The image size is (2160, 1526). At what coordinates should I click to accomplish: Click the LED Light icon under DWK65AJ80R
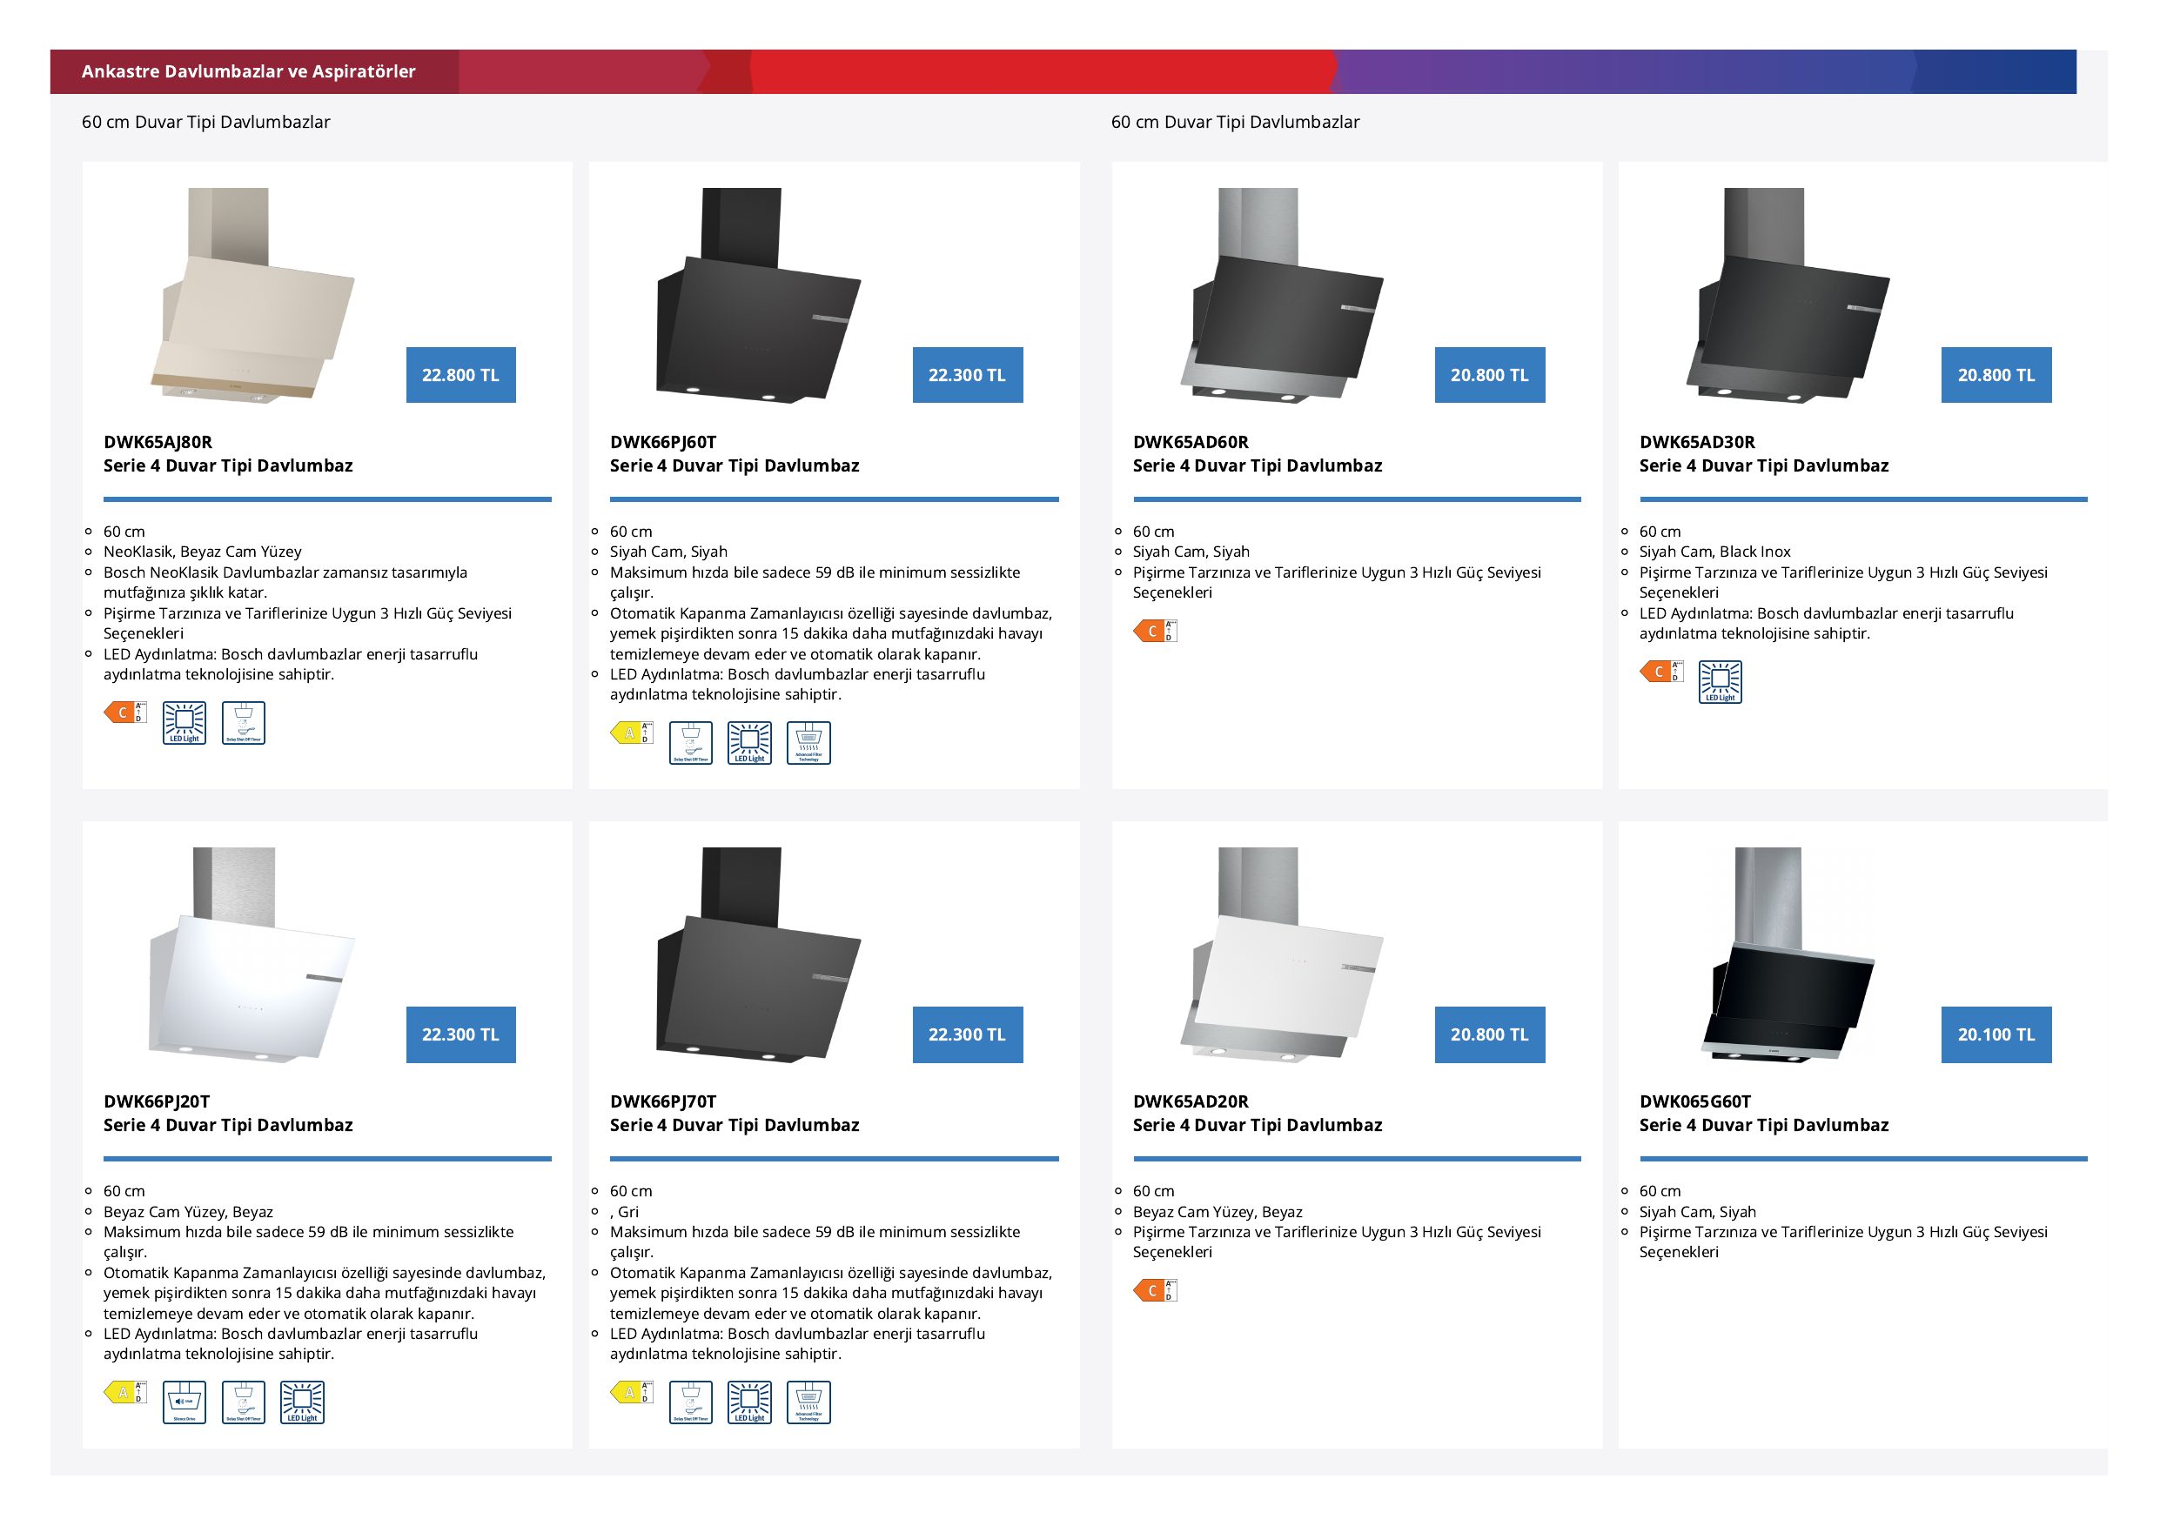(x=184, y=723)
